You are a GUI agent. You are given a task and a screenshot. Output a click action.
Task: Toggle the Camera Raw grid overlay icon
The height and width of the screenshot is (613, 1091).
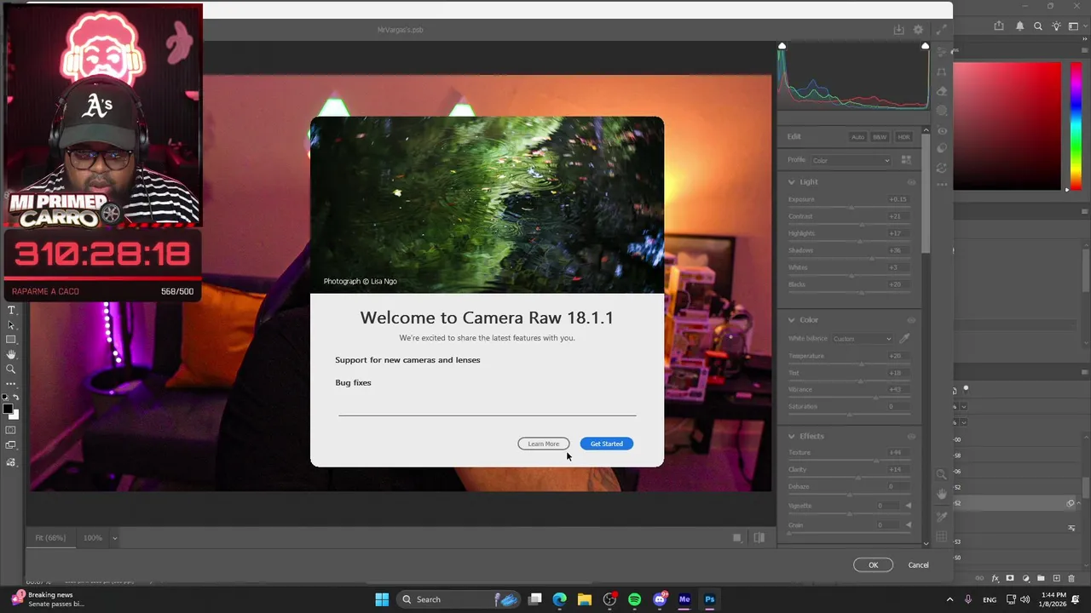click(x=941, y=537)
